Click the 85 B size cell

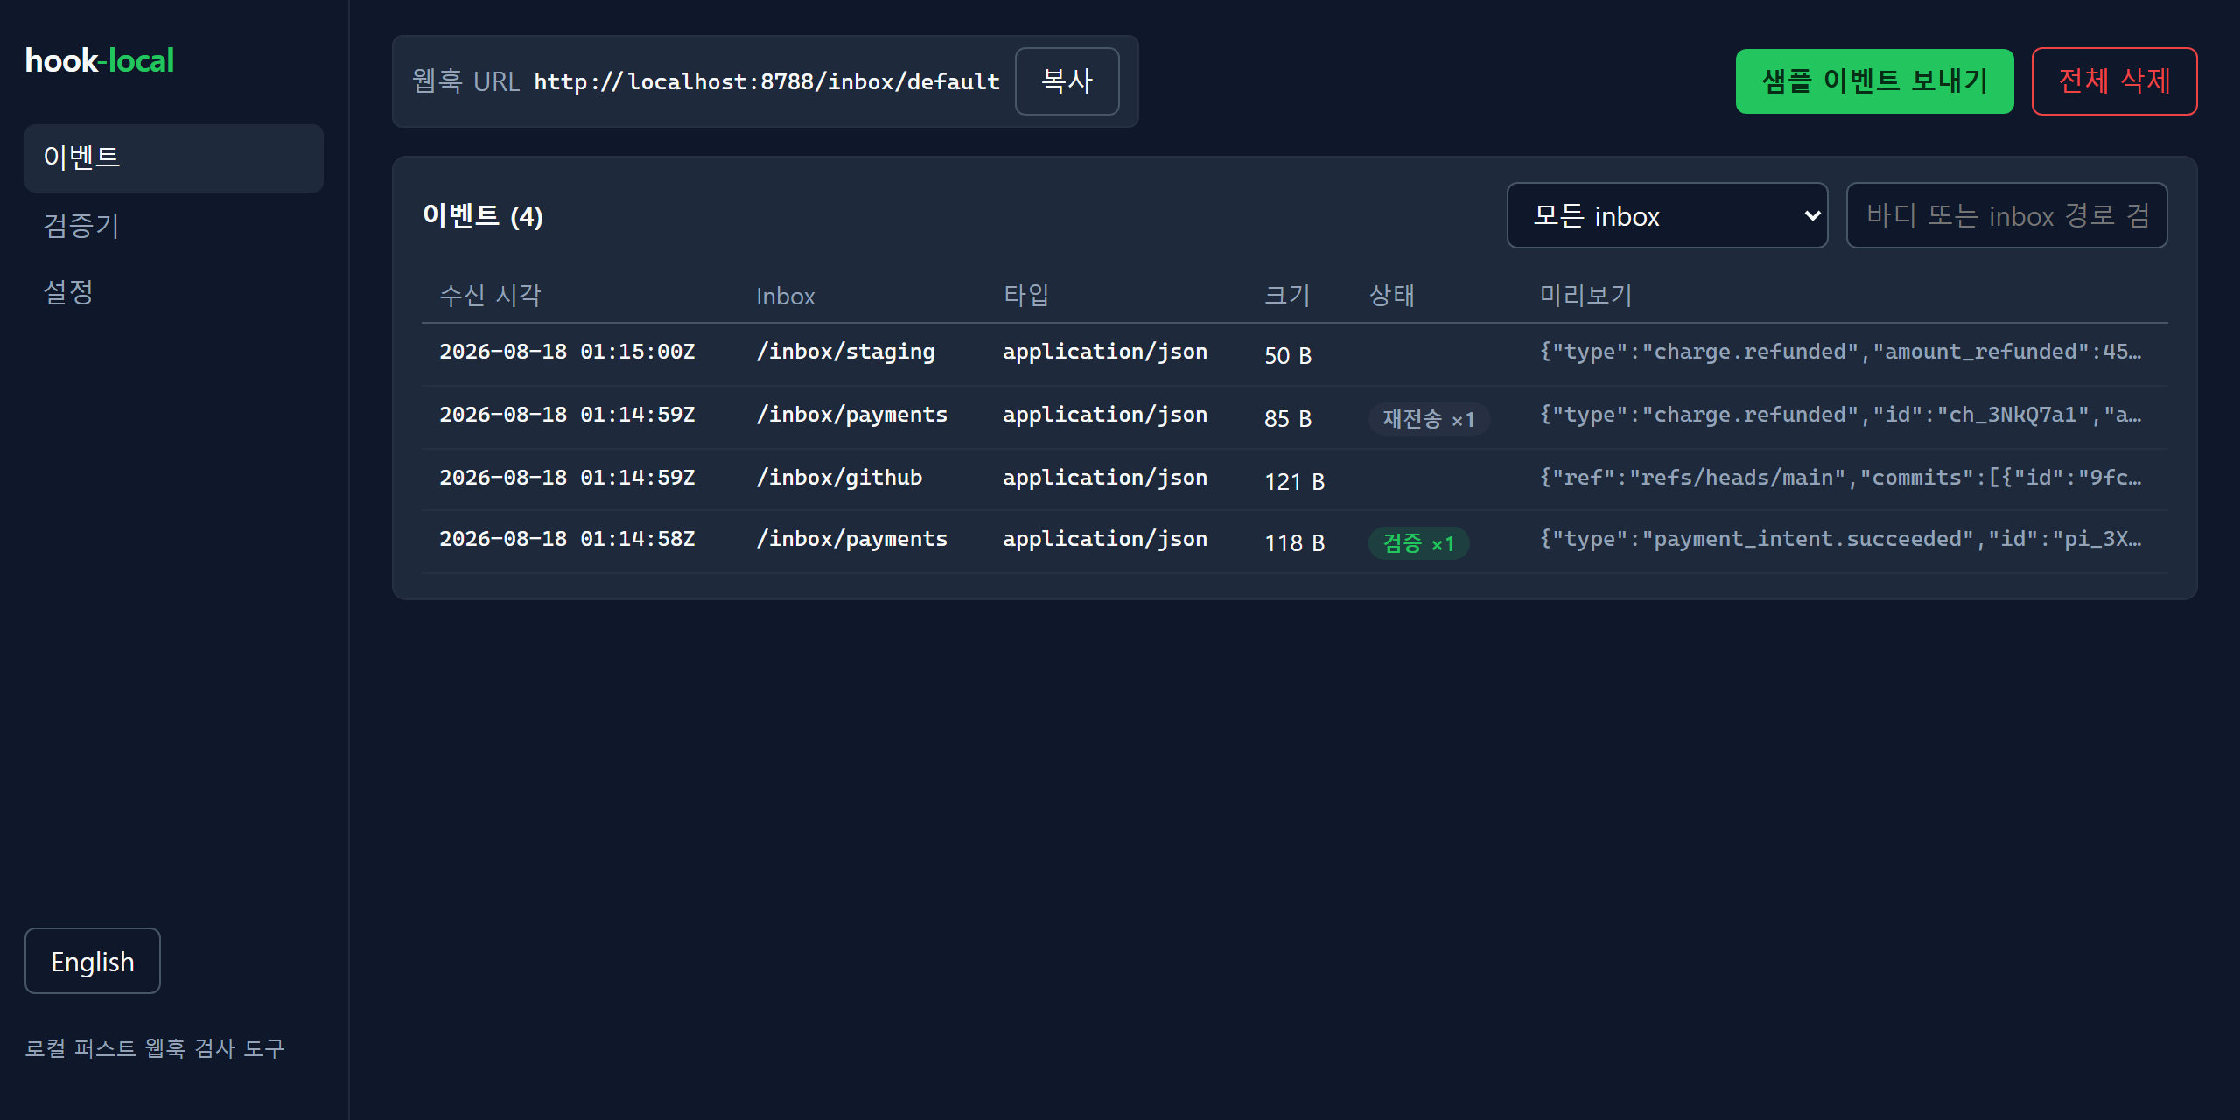[1288, 418]
